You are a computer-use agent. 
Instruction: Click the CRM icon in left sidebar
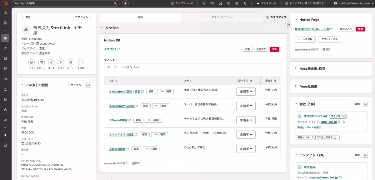(x=5, y=38)
